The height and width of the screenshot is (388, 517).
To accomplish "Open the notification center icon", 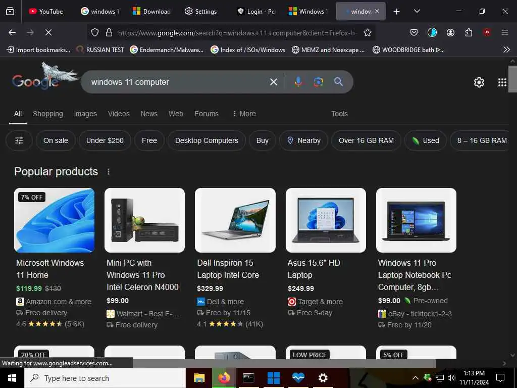I will 500,378.
